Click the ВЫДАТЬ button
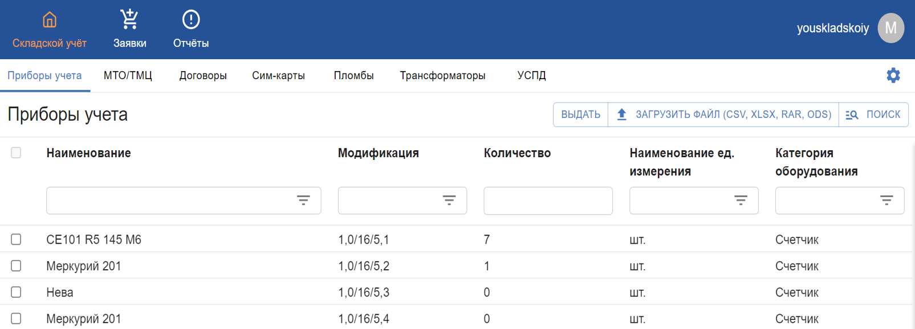Screen dimensions: 915x329 (580, 114)
